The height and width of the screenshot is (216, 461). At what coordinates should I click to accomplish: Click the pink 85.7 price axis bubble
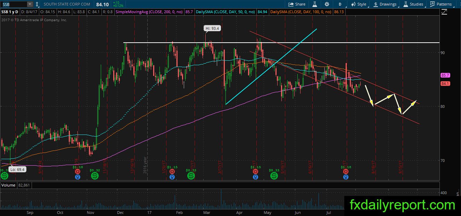pyautogui.click(x=445, y=75)
